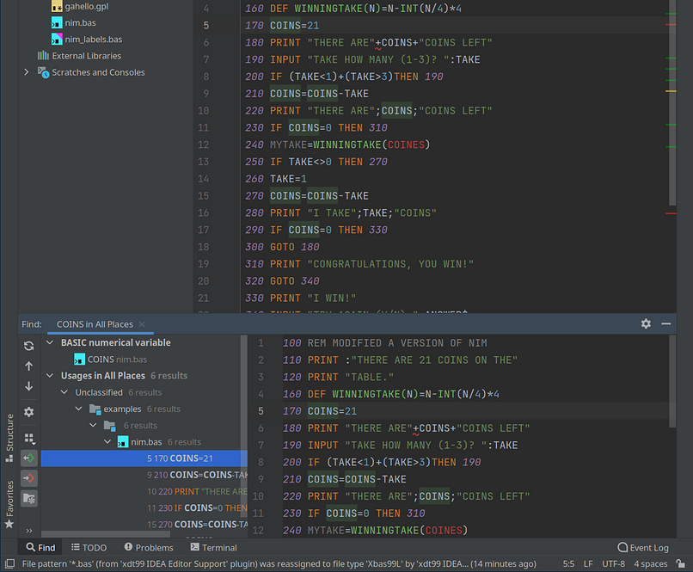Viewport: 693px width, 572px height.
Task: Go to next occurrence arrow
Action: pos(29,386)
